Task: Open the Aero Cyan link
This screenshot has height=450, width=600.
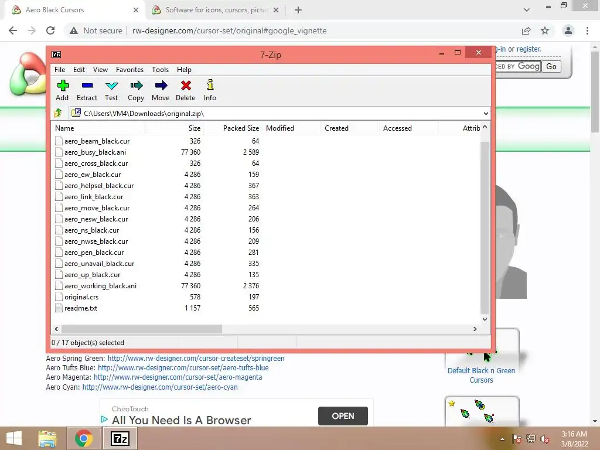Action: [160, 387]
